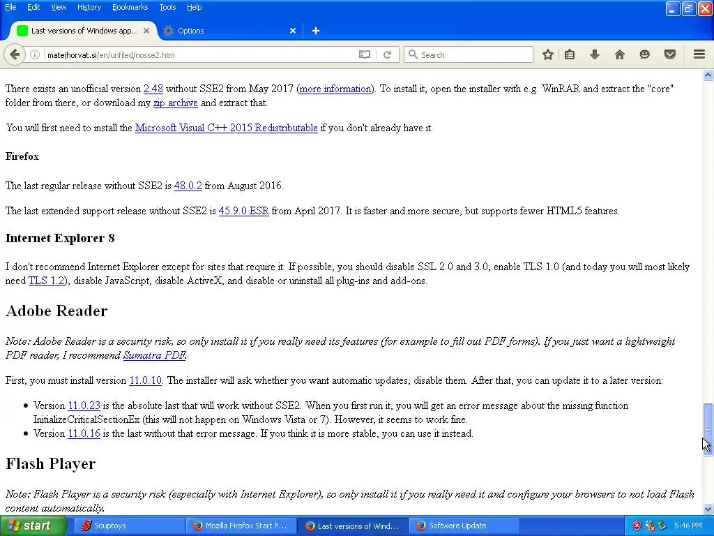Open the site information icon in address bar

pyautogui.click(x=35, y=54)
